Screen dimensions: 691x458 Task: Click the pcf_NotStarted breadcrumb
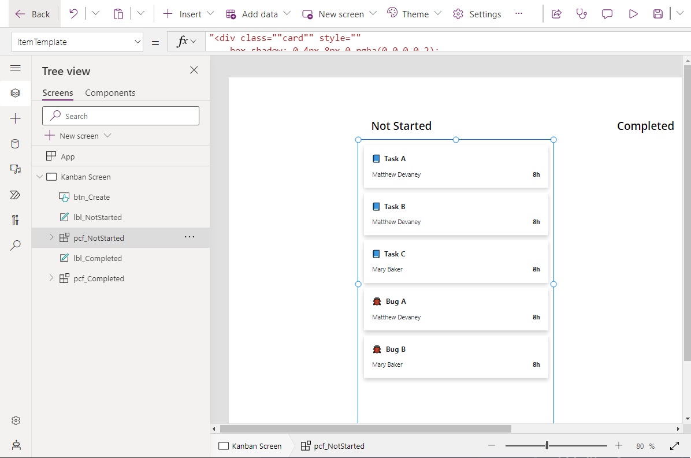pyautogui.click(x=333, y=446)
